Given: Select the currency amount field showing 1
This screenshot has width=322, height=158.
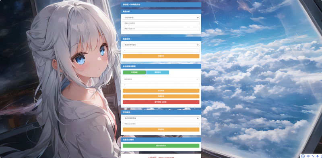Looking at the screenshot, I should [161, 51].
